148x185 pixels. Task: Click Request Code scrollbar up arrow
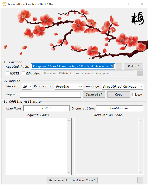pyautogui.click(x=69, y=121)
